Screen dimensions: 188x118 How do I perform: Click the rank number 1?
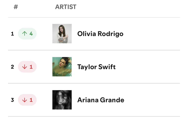tap(12, 34)
